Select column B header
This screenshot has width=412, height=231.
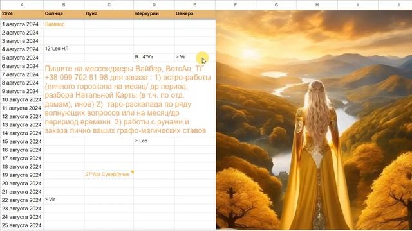(x=64, y=4)
